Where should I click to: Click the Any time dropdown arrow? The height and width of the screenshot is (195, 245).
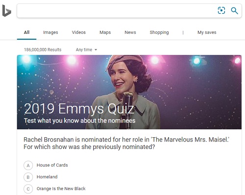click(x=96, y=50)
